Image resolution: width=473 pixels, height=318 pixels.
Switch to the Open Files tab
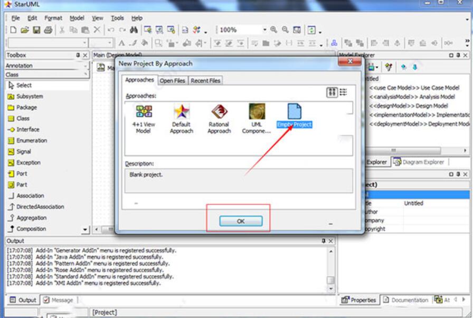pyautogui.click(x=172, y=81)
